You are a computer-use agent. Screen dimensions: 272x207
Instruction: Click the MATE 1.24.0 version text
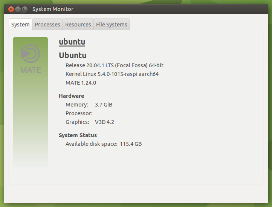[81, 83]
